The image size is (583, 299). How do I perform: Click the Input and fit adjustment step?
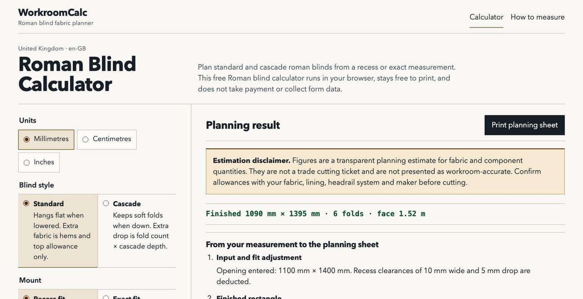point(259,257)
